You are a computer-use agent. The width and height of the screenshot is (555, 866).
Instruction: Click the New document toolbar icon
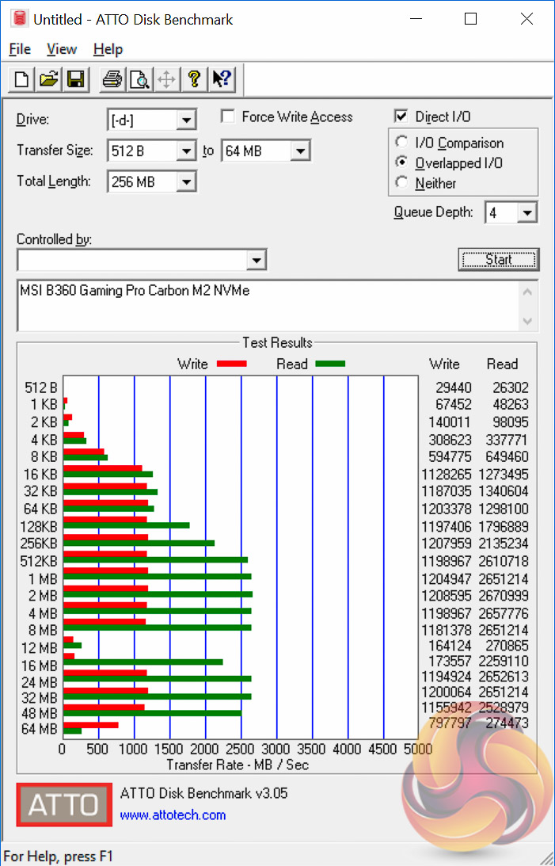point(21,79)
